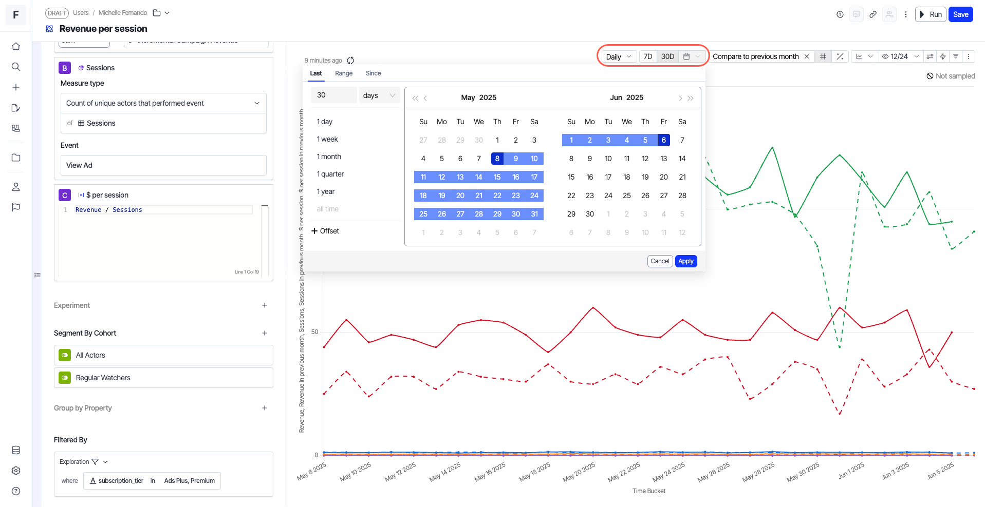The image size is (985, 507).
Task: Toggle the All Actors cohort switch
Action: tap(65, 355)
